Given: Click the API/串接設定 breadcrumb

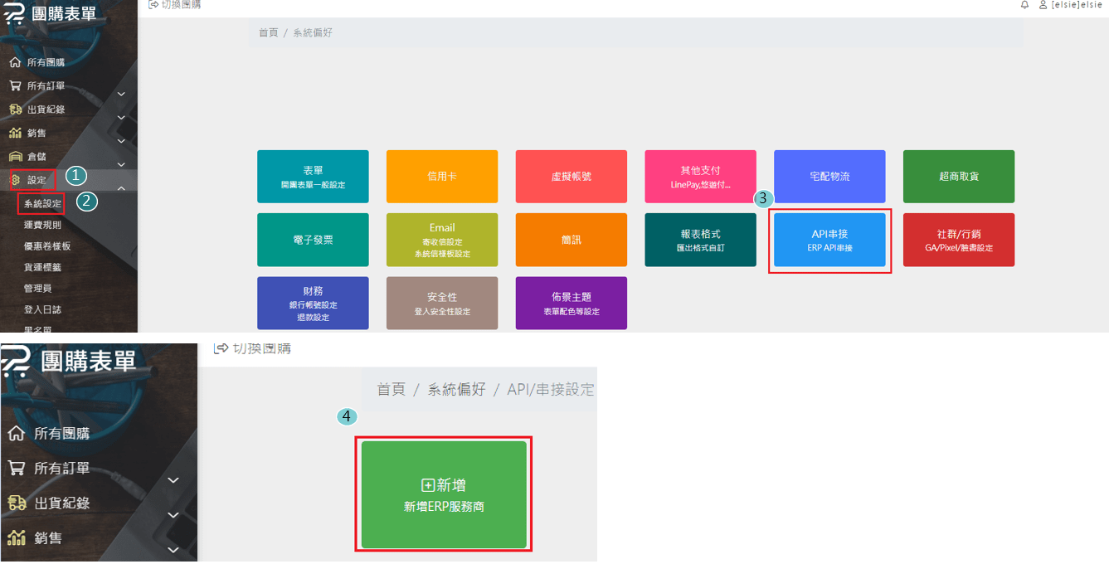Looking at the screenshot, I should click(550, 389).
